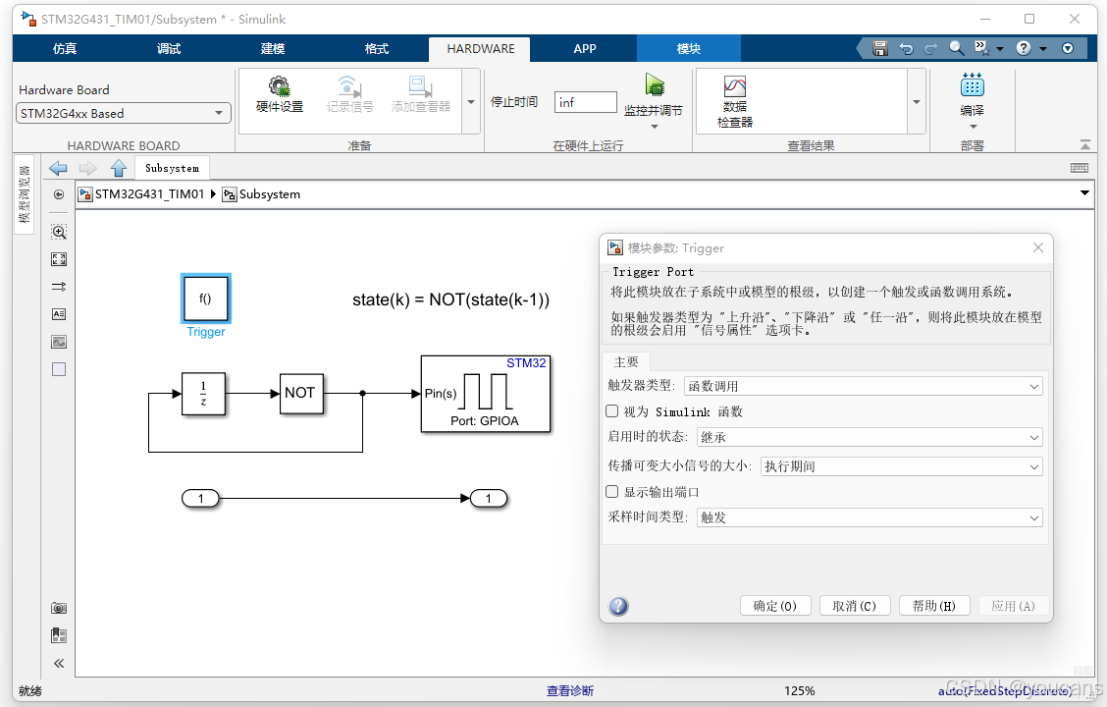
Task: Click the keyboard shortcut icon above canvas
Action: (x=1079, y=167)
